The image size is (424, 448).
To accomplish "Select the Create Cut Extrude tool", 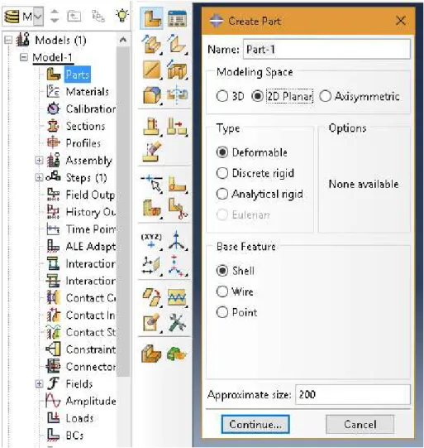I will pos(177,70).
